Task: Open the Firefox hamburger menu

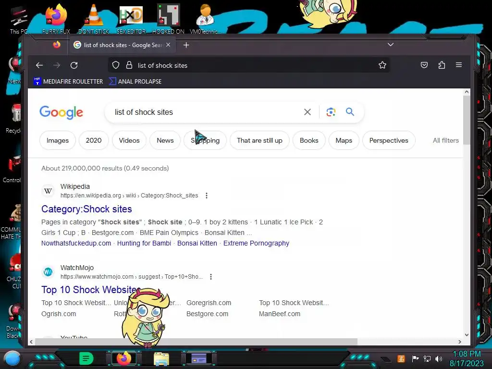Action: (459, 65)
